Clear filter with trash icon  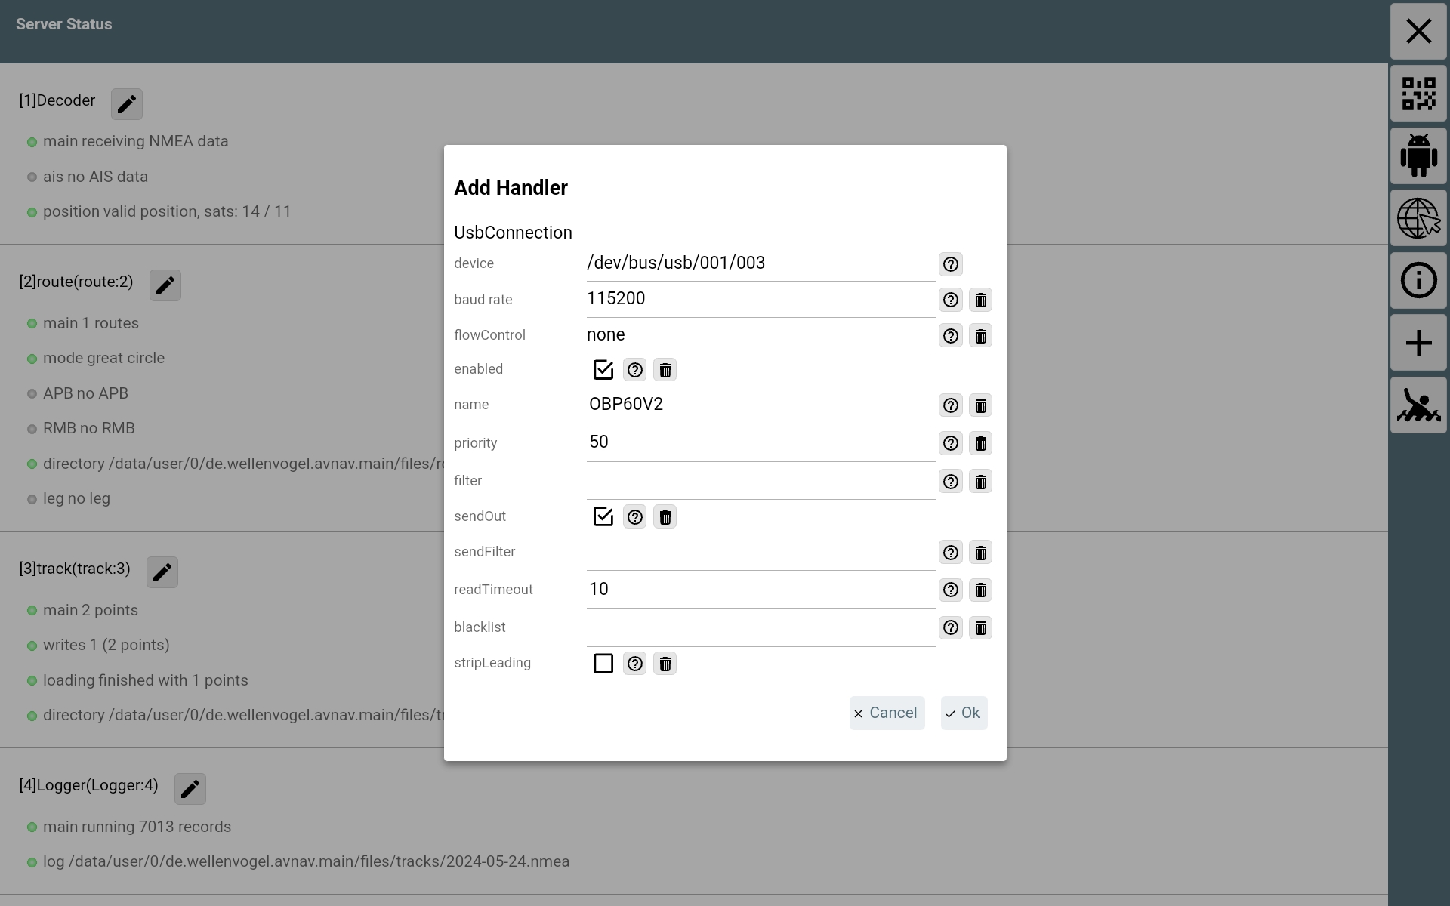click(x=980, y=481)
